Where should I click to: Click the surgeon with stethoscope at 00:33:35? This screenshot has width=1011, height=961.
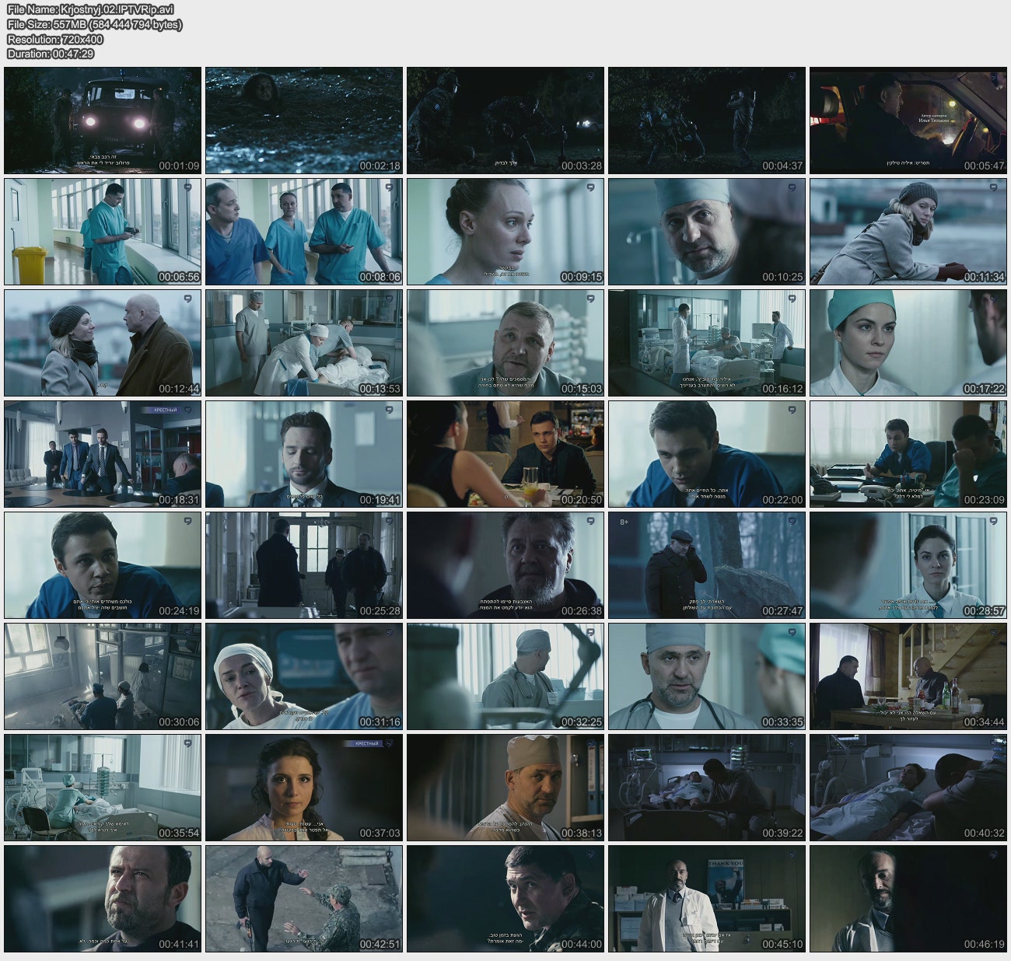[x=707, y=676]
